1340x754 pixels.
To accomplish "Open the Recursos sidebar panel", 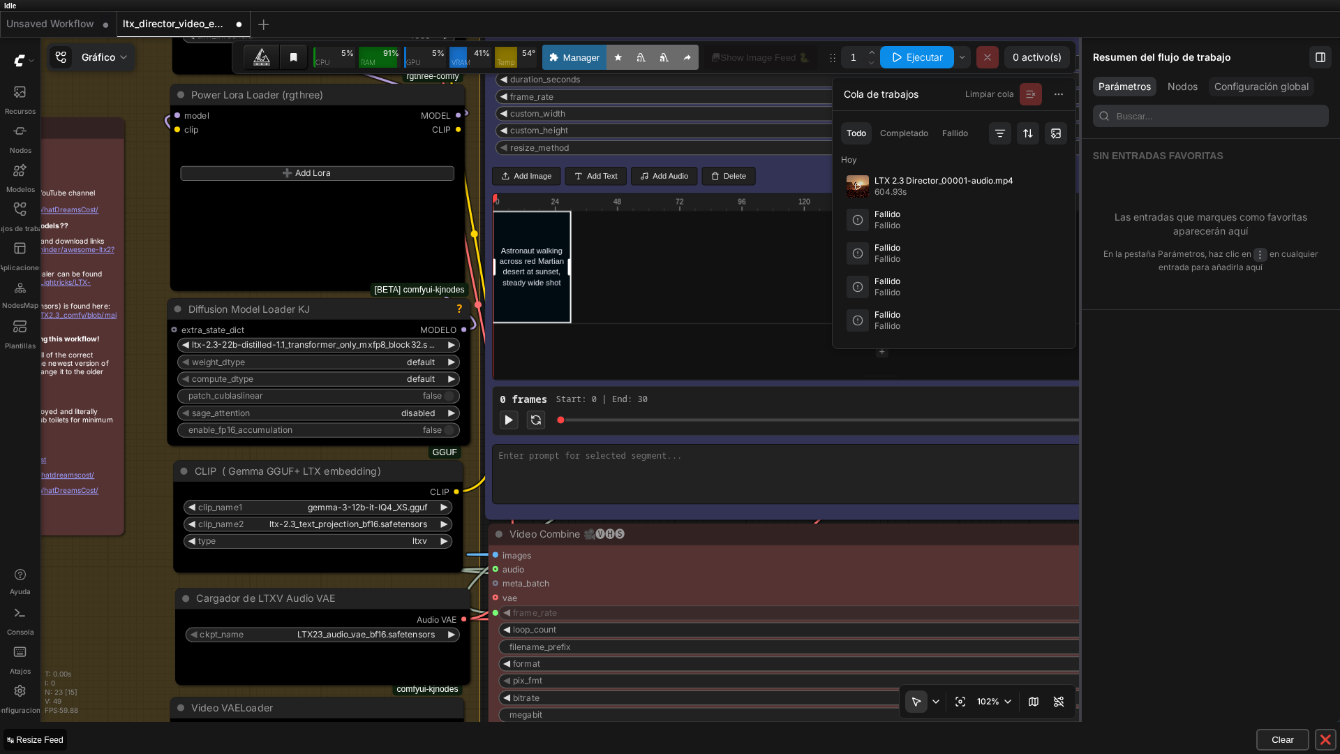I will [x=20, y=99].
